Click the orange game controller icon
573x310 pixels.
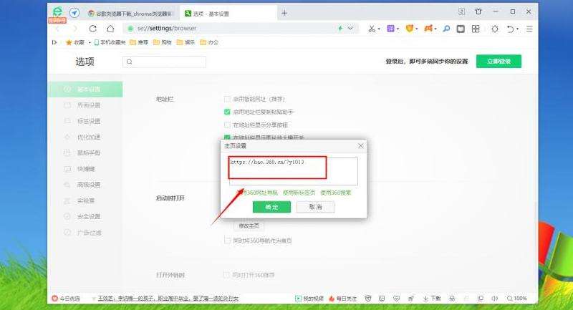pyautogui.click(x=428, y=28)
